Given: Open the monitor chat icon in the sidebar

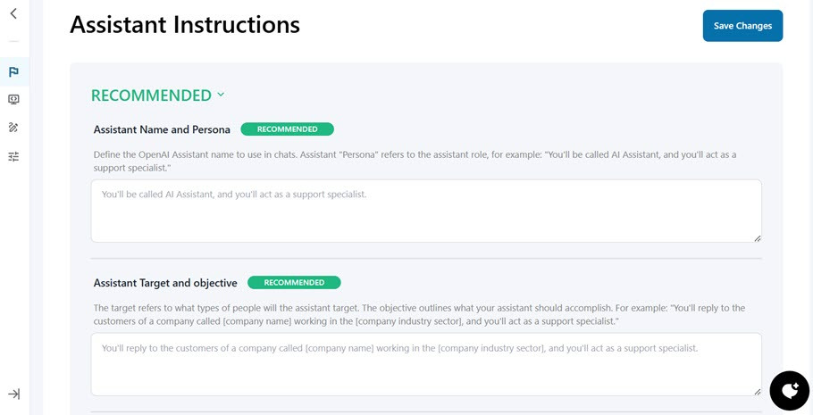Looking at the screenshot, I should click(x=13, y=99).
